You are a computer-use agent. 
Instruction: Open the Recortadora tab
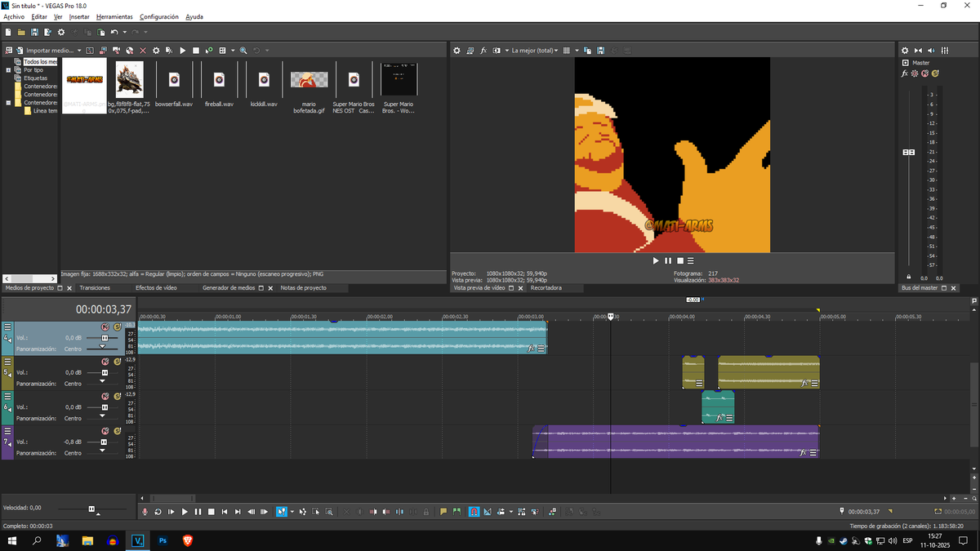pos(546,288)
